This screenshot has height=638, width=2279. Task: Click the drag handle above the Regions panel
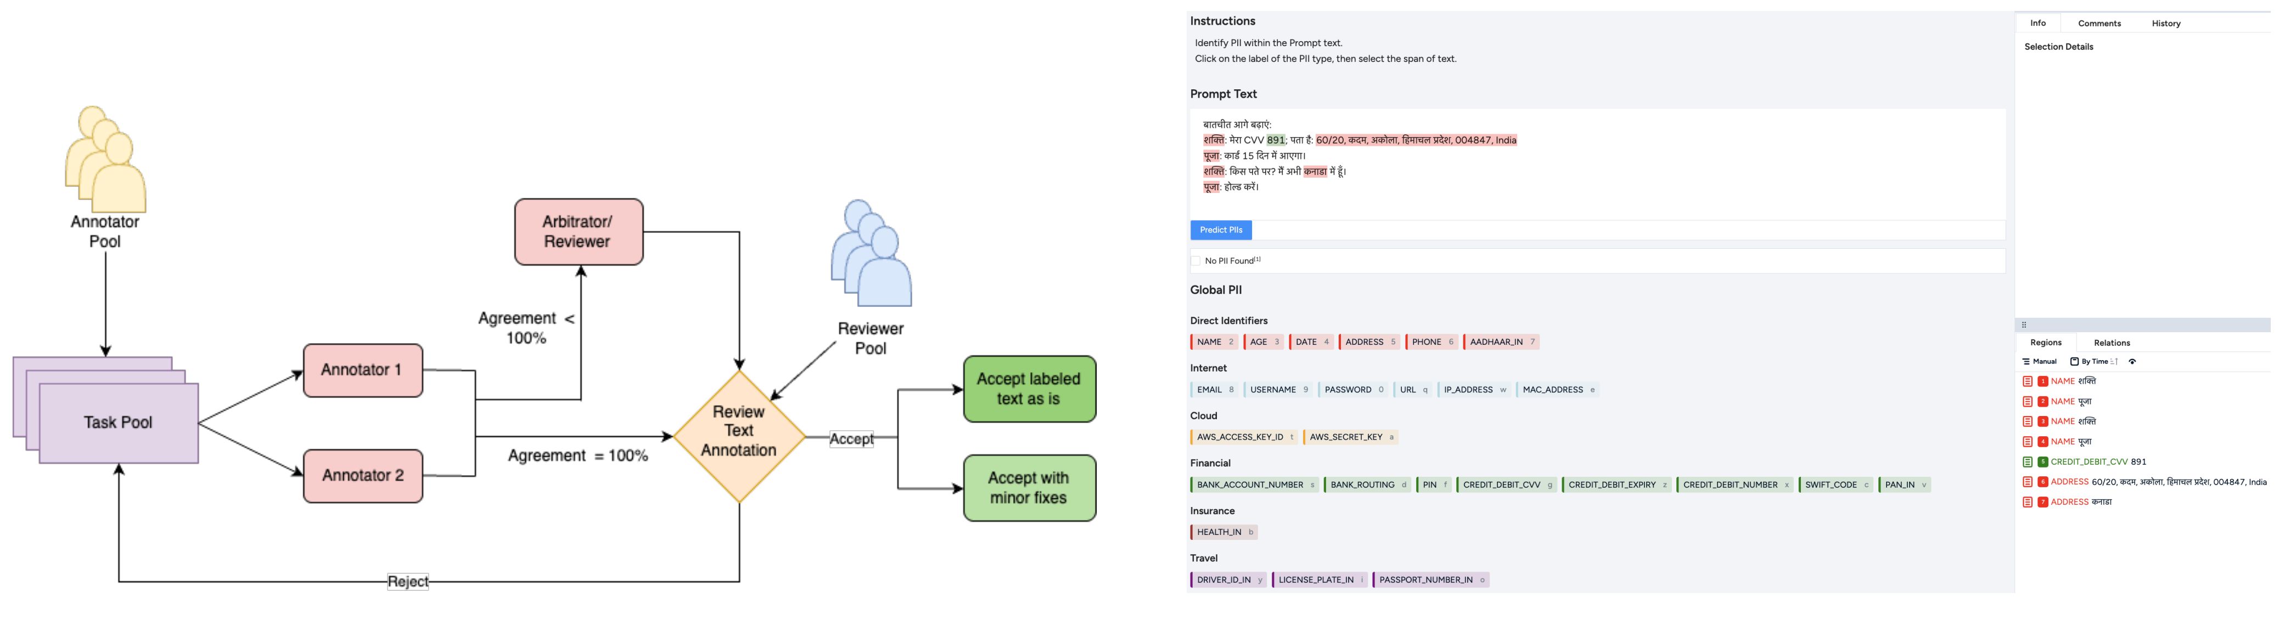(2023, 325)
